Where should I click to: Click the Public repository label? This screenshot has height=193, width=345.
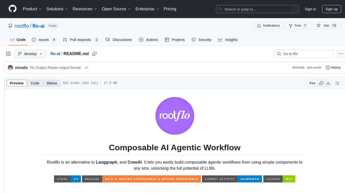tap(53, 26)
